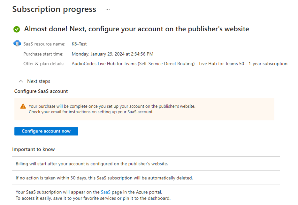The width and height of the screenshot is (298, 205).
Task: Select purchase time 'Monday, January 29, 2024 at 2:34:56 PM'
Action: click(112, 54)
